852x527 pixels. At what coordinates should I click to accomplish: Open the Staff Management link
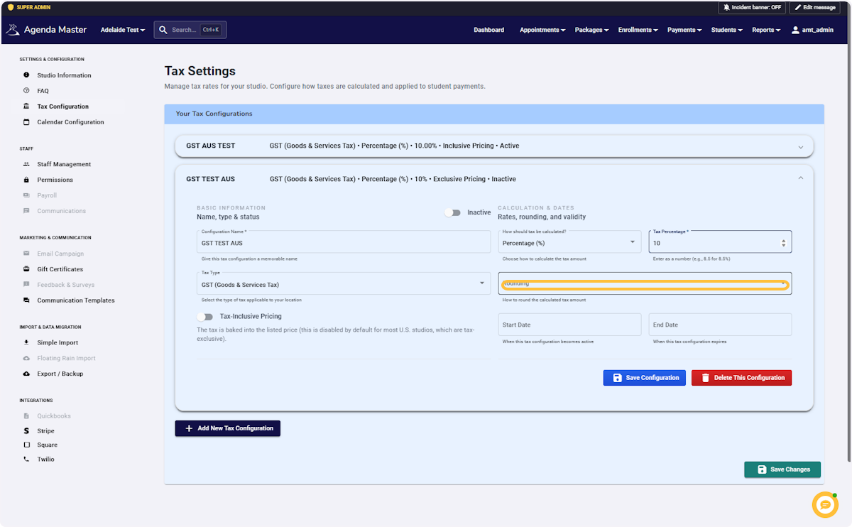[64, 164]
